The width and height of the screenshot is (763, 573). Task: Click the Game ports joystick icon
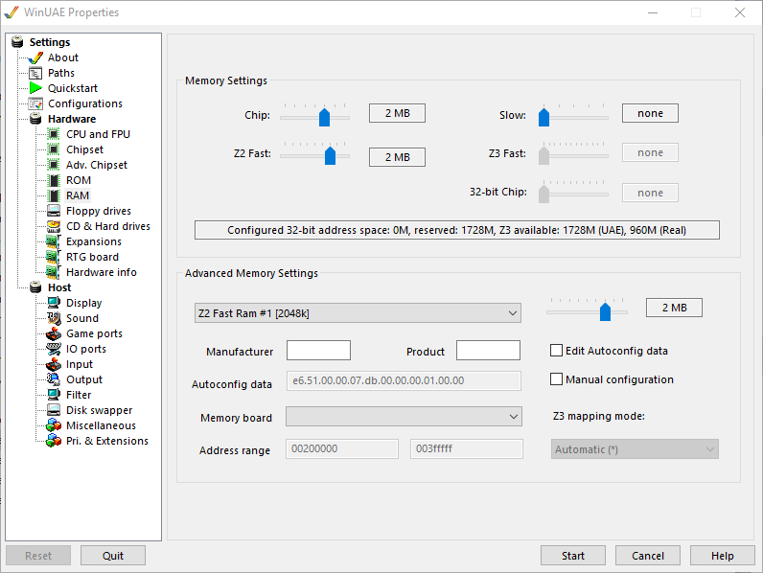point(55,333)
